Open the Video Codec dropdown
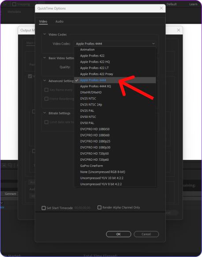Viewport: 202px width, 257px height. point(115,44)
